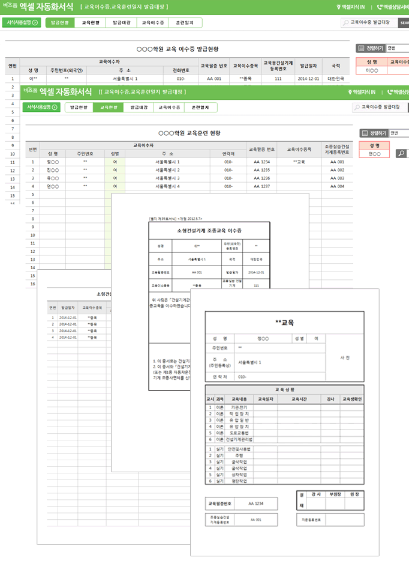This screenshot has width=409, height=578.
Task: Click the search field on the 교육훈련 현황 sheet
Action: click(x=380, y=107)
